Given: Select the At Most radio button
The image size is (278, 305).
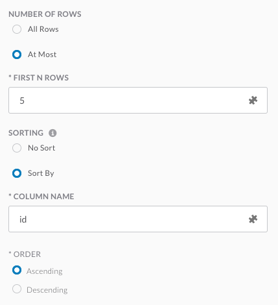Looking at the screenshot, I should (x=17, y=55).
